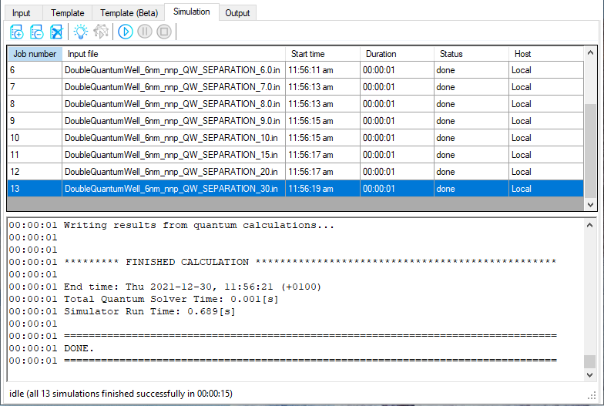604x406 pixels.
Task: Click the light bulb icon in toolbar
Action: [80, 32]
